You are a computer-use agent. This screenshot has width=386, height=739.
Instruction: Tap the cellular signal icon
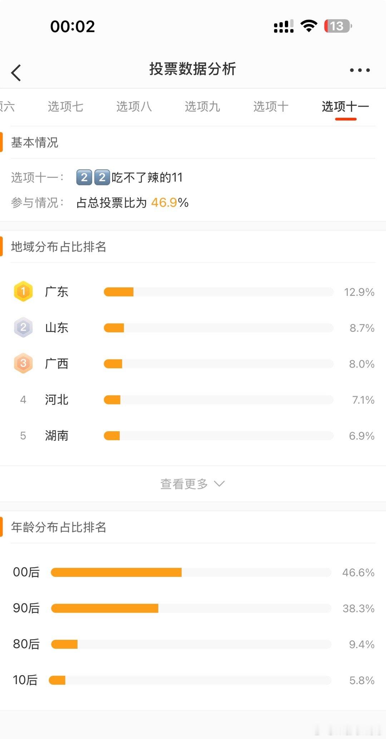point(284,26)
